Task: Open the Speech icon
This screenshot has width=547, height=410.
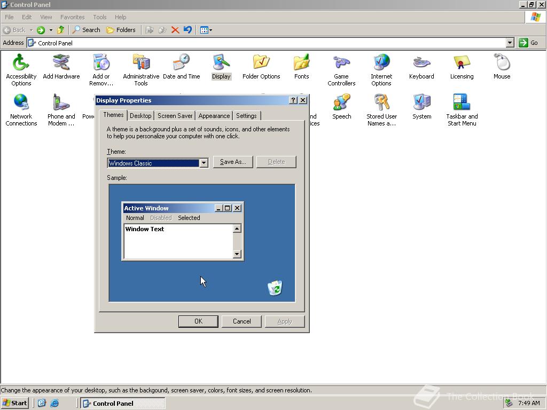Action: 341,106
